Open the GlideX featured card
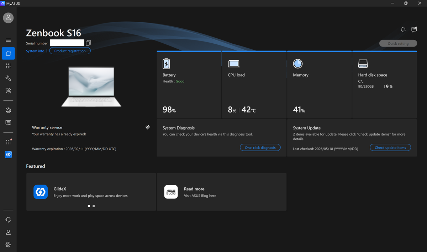 [91, 192]
